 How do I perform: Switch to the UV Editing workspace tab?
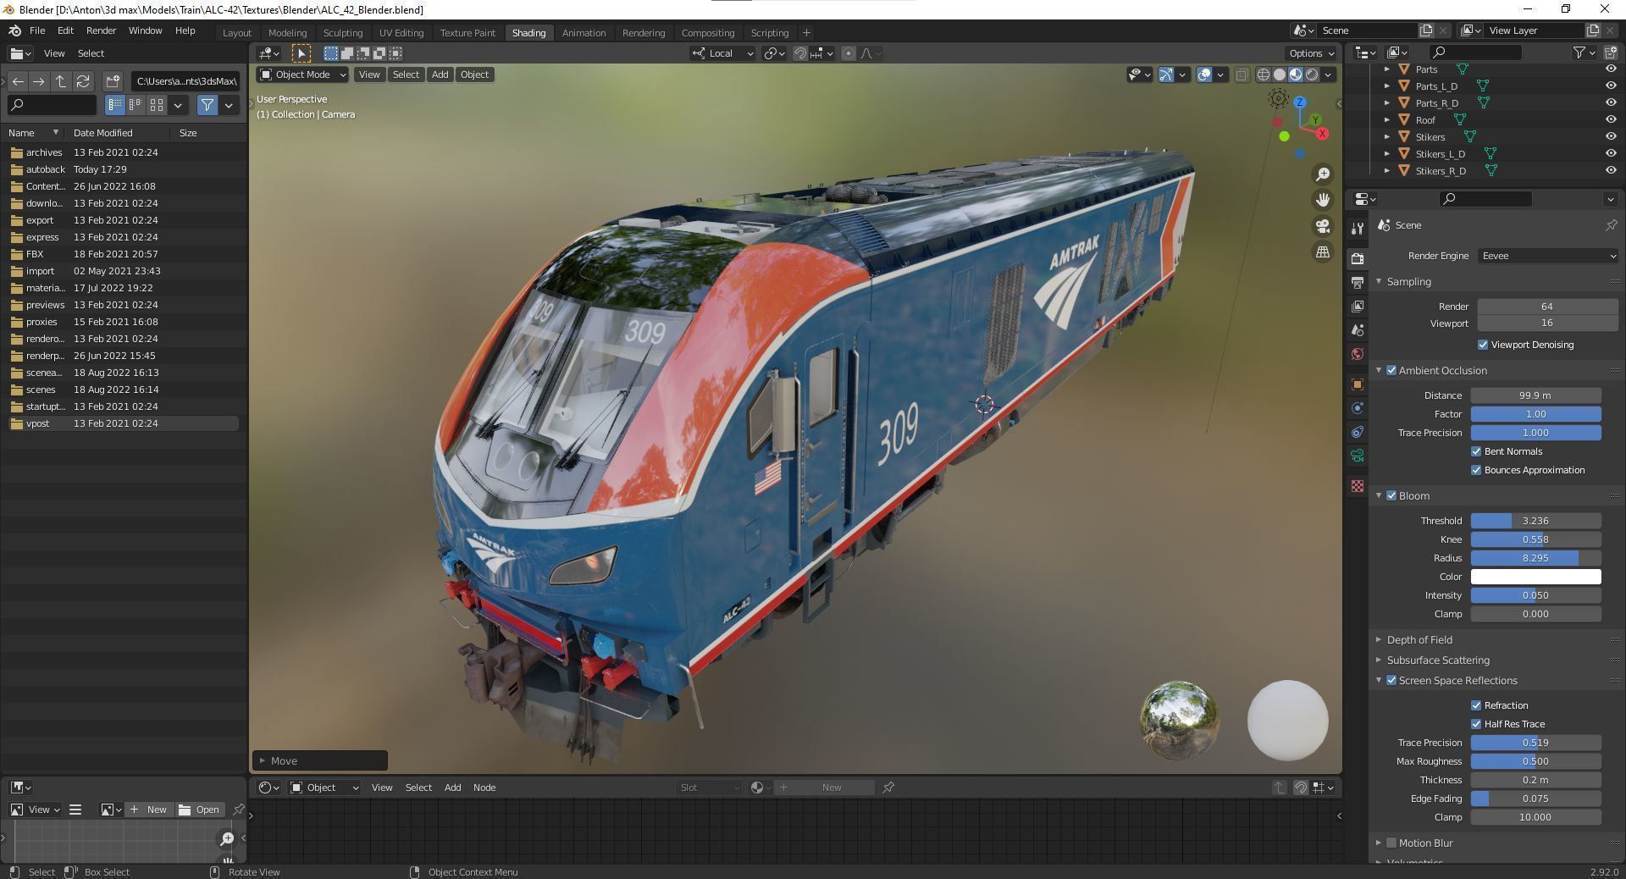pos(401,33)
